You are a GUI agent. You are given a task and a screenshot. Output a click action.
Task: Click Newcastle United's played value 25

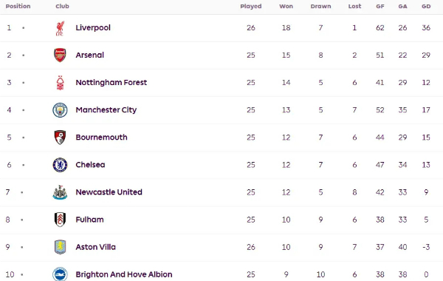tap(251, 192)
